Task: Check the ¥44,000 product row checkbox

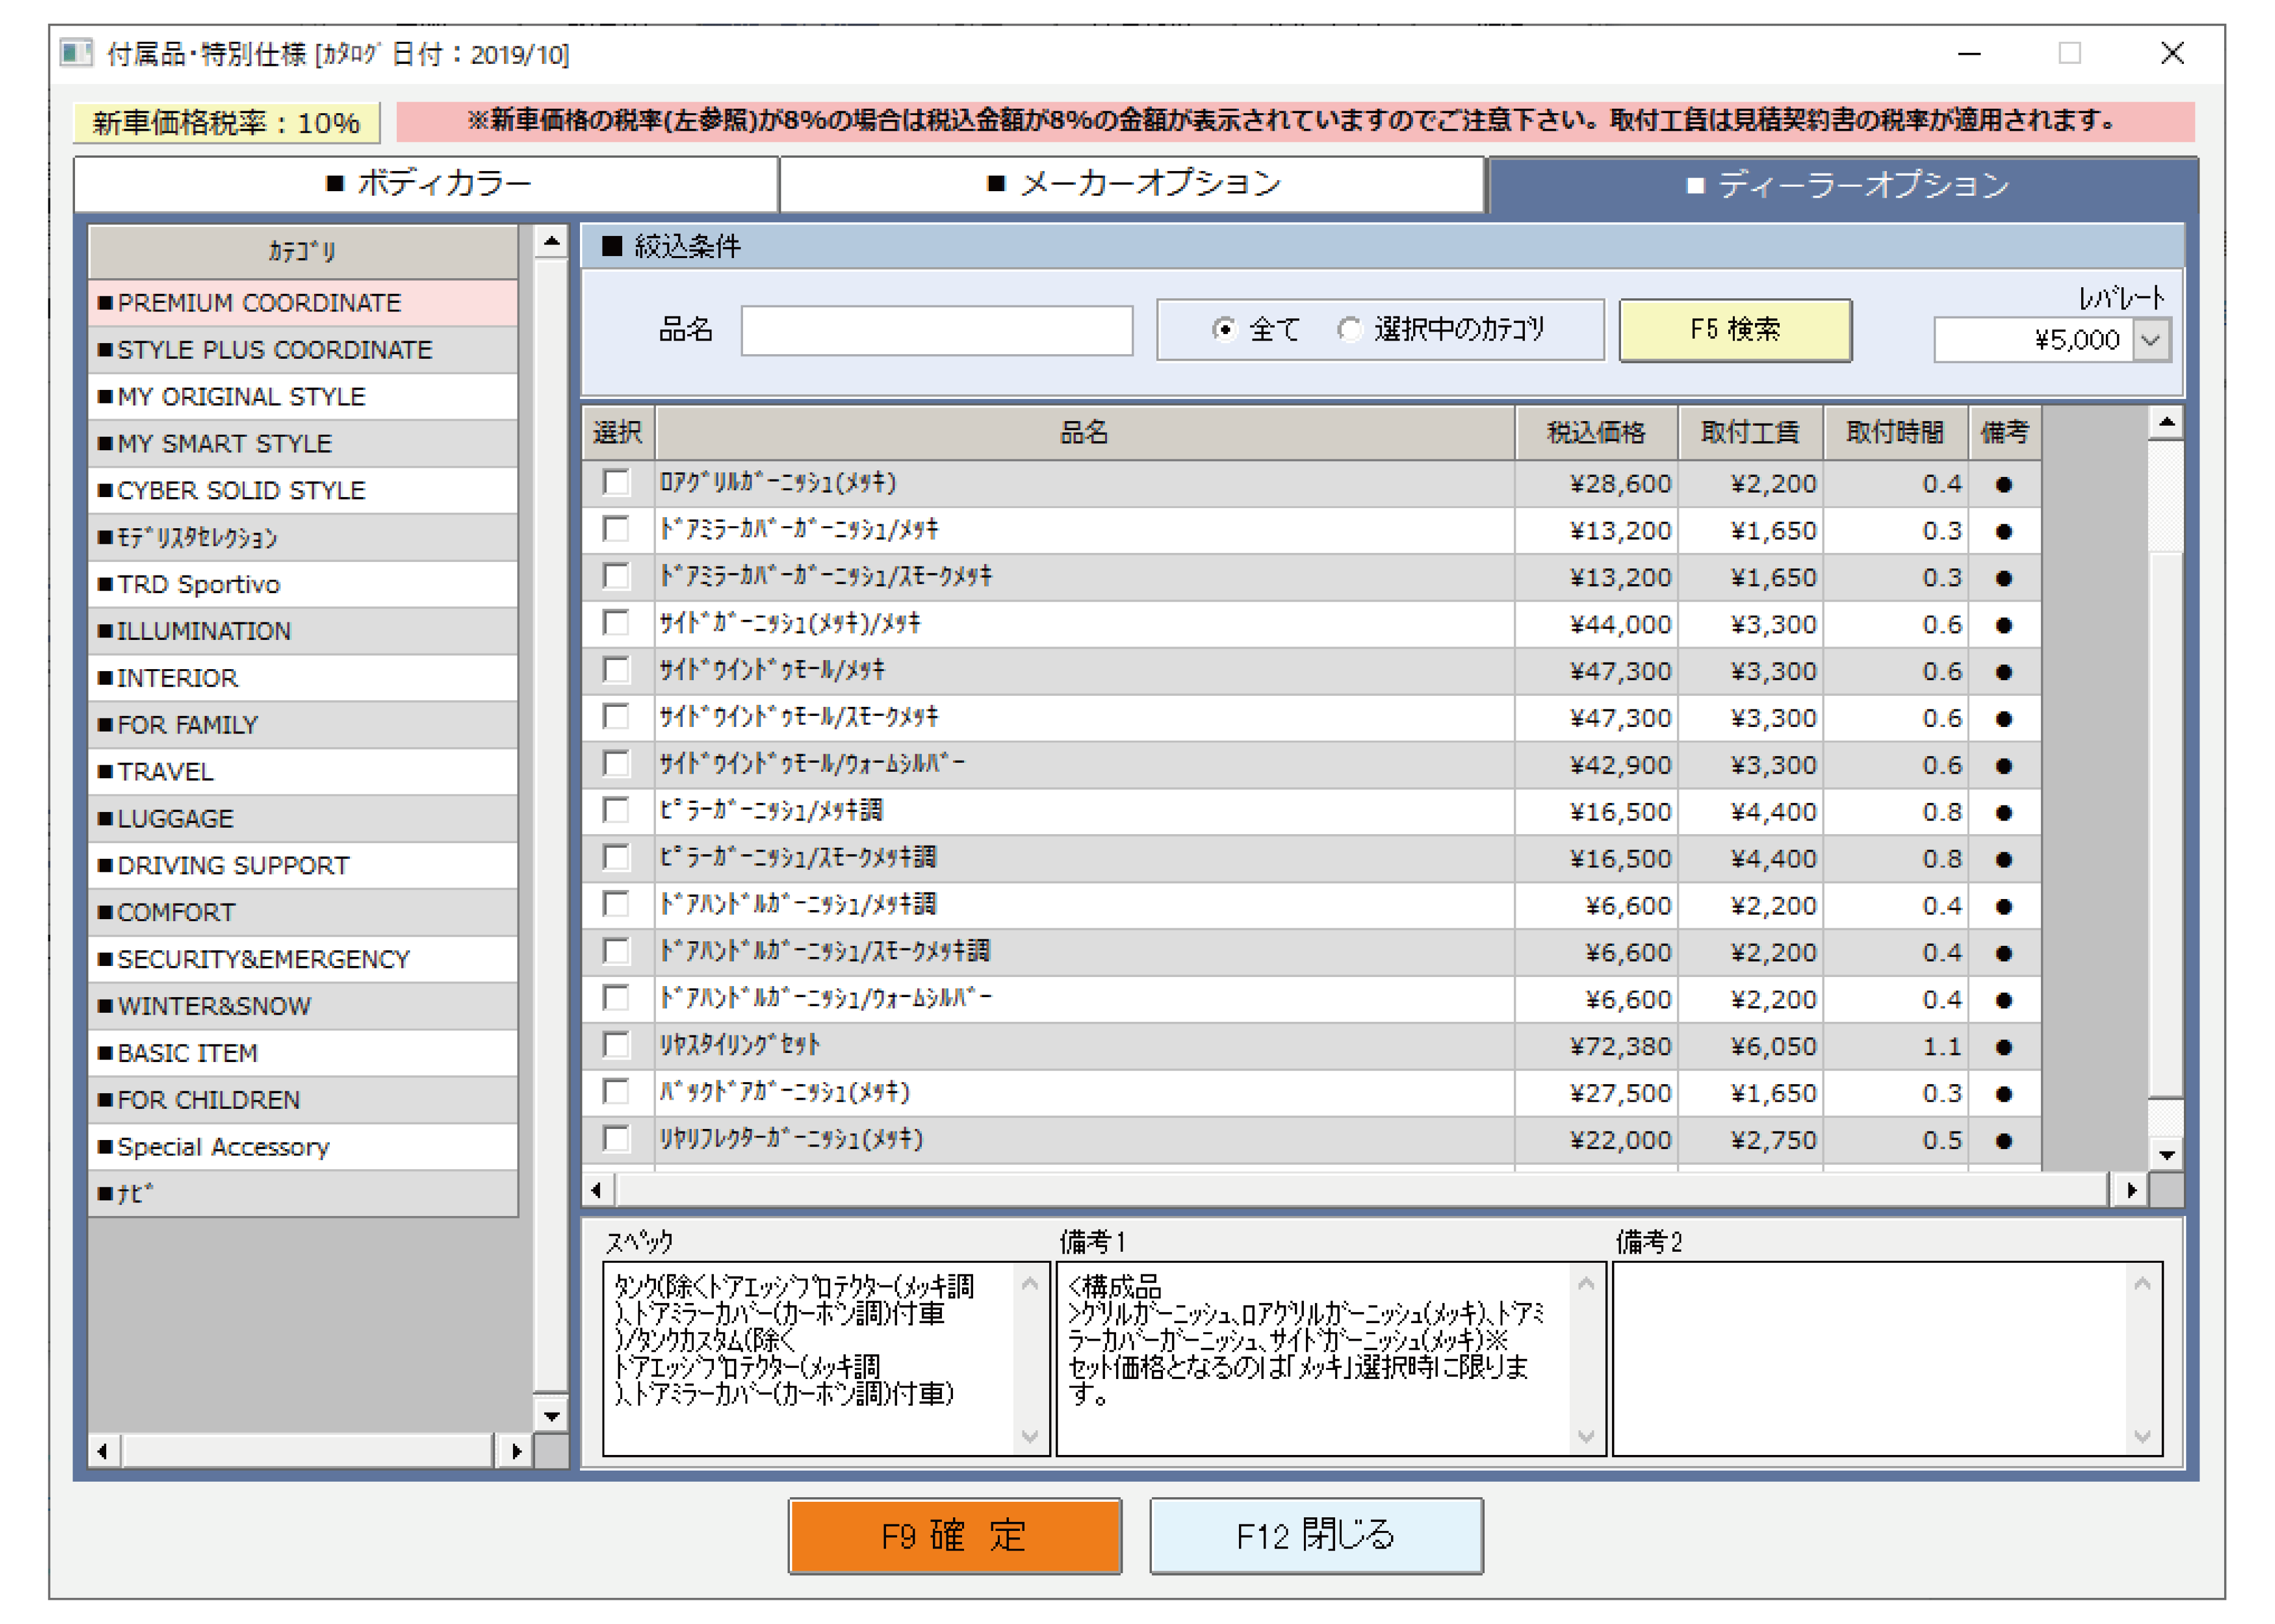Action: (616, 623)
